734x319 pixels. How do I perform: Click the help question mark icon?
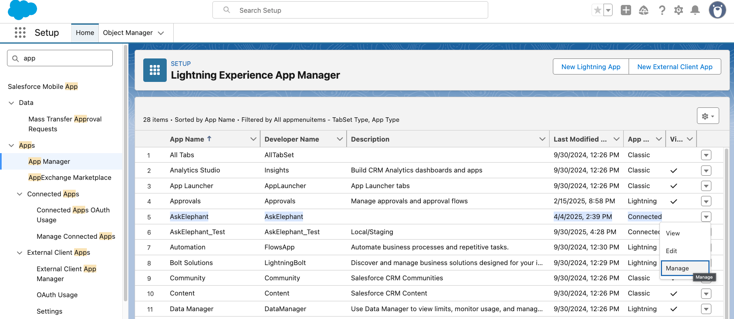pos(662,10)
